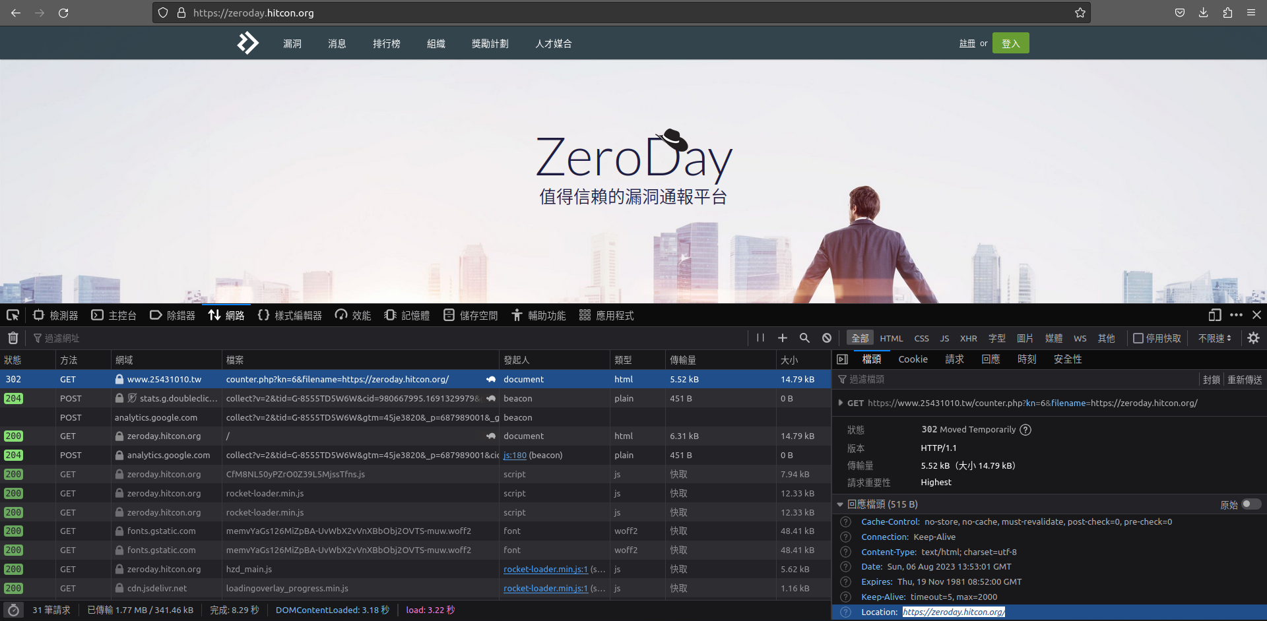Sort by the 傳輸量 column header
The width and height of the screenshot is (1267, 621).
click(x=721, y=360)
